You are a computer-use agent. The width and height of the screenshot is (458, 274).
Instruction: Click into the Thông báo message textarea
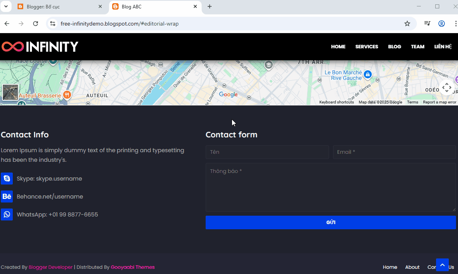pos(331,187)
